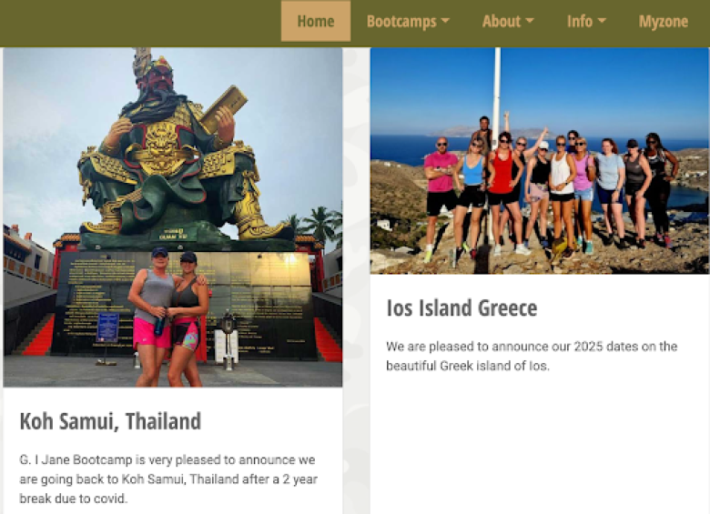This screenshot has width=710, height=514.
Task: Expand the caret arrow next to Info
Action: click(x=602, y=21)
